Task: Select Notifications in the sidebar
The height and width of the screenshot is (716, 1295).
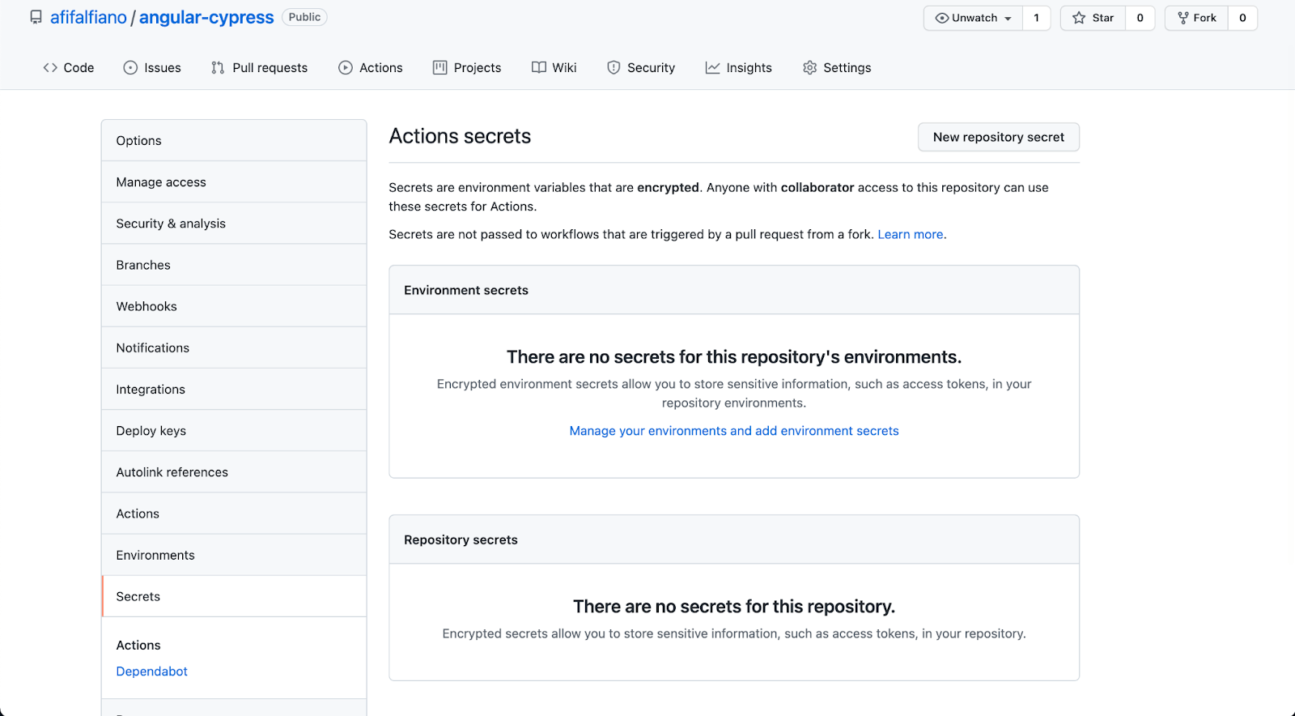Action: [x=234, y=347]
